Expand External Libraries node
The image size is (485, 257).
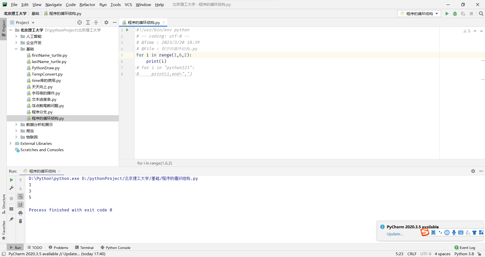(x=10, y=143)
